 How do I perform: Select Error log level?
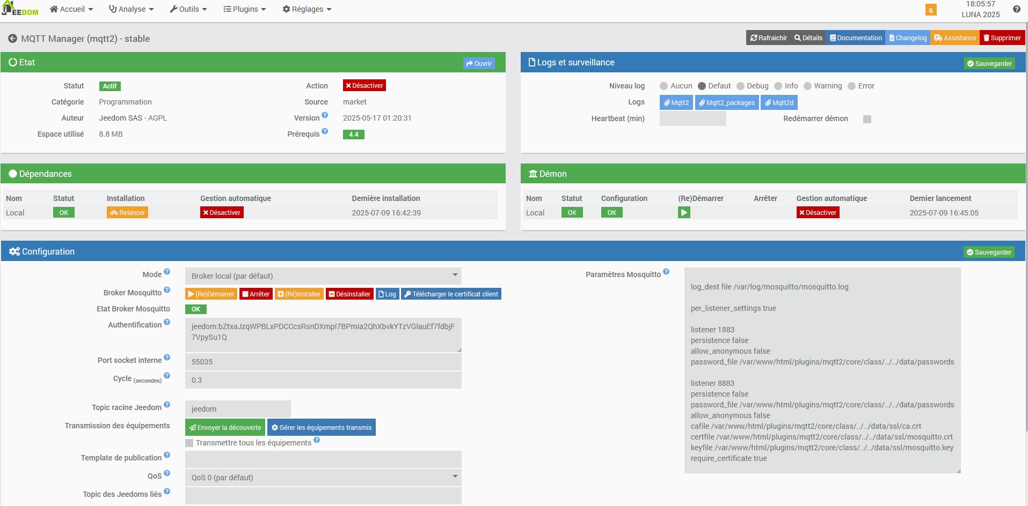click(851, 86)
